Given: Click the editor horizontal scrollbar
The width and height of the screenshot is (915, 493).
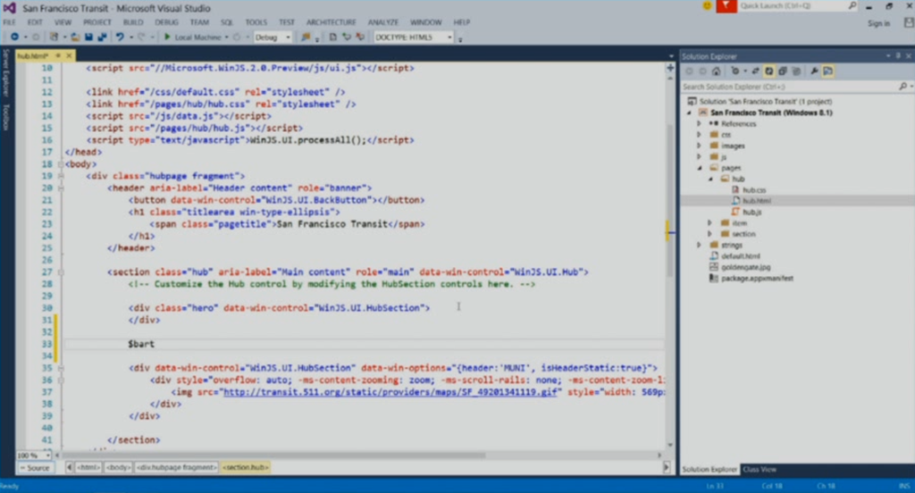Looking at the screenshot, I should [274, 455].
